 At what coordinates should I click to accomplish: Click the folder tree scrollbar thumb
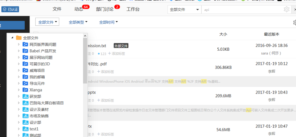pos(85,61)
